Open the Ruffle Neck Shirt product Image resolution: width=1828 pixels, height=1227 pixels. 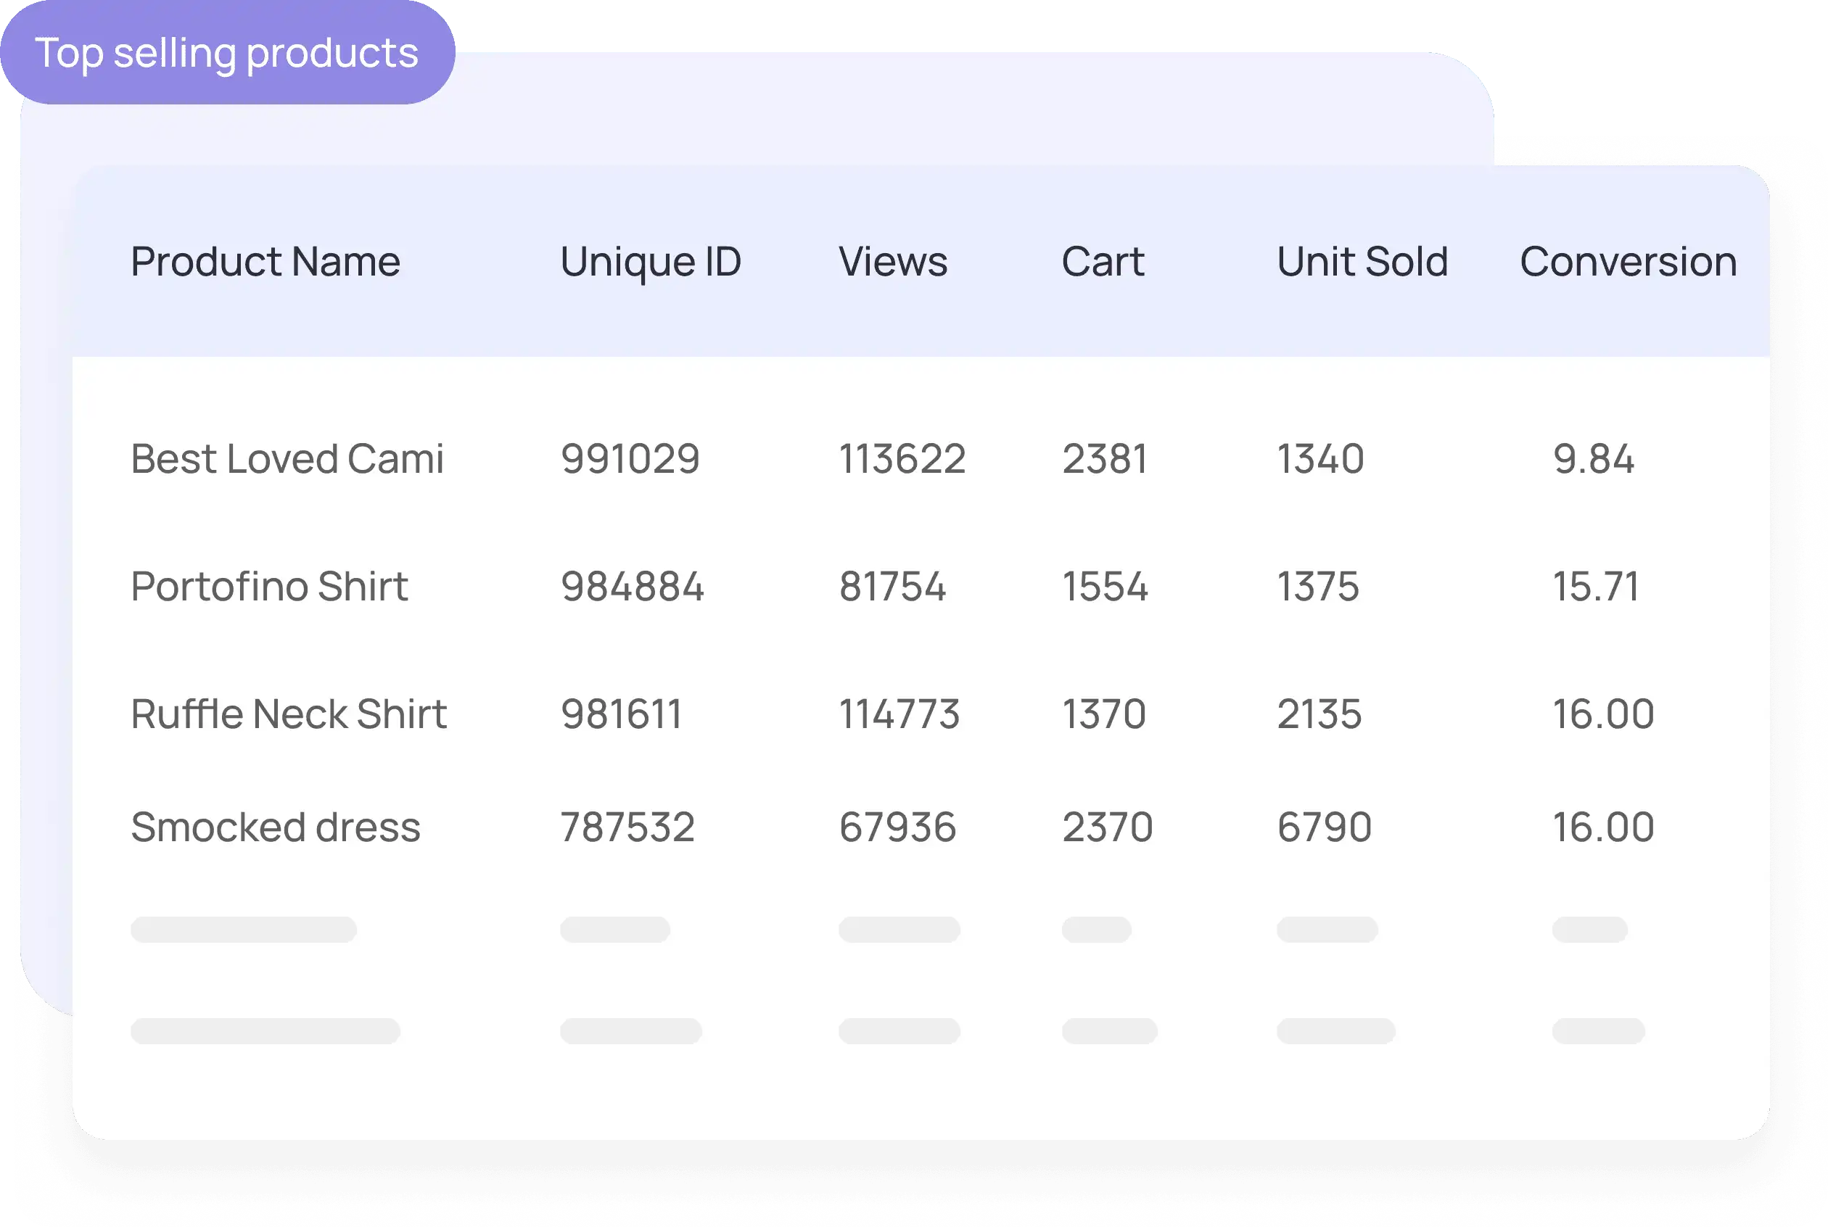click(289, 714)
